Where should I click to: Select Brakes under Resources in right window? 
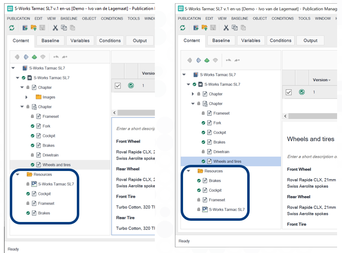215,181
